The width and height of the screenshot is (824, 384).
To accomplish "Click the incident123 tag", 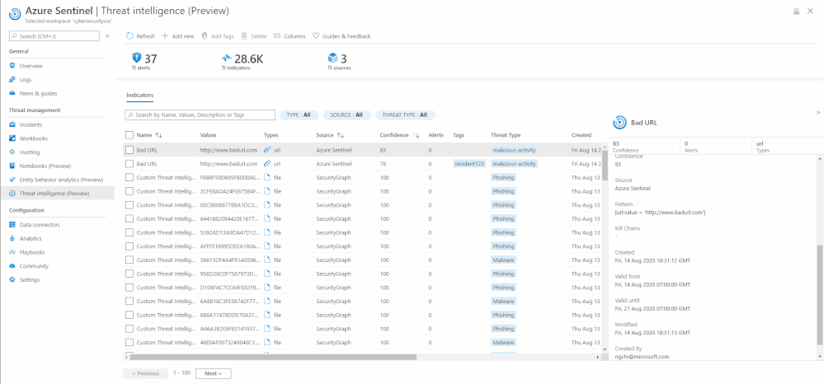I will click(x=469, y=164).
